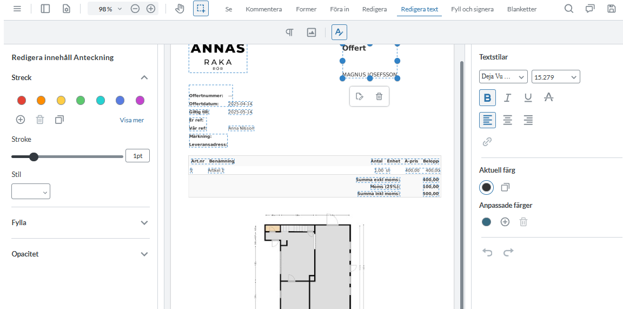Screen dimensions: 623x309
Task: Click the add image tool icon
Action: pyautogui.click(x=311, y=32)
